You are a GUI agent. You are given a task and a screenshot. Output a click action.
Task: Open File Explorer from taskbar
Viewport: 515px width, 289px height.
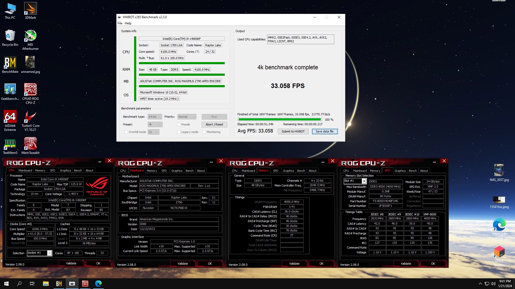pos(46,284)
